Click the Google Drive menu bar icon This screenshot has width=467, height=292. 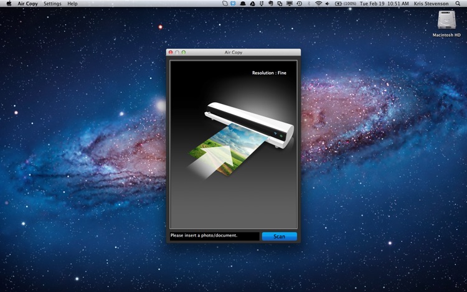tap(252, 4)
